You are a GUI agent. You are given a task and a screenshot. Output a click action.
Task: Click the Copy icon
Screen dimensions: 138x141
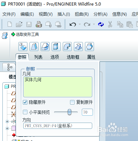click(120, 24)
